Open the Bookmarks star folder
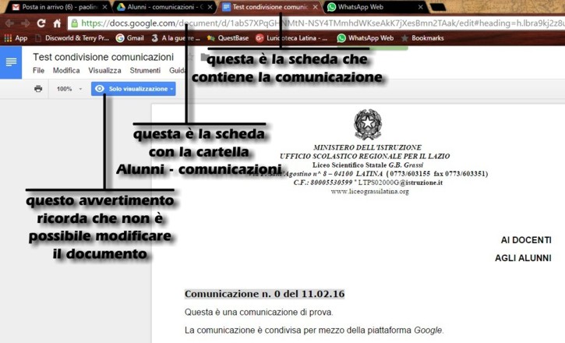This screenshot has height=343, width=565. pos(422,38)
